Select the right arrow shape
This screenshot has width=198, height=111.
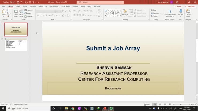click(x=113, y=13)
